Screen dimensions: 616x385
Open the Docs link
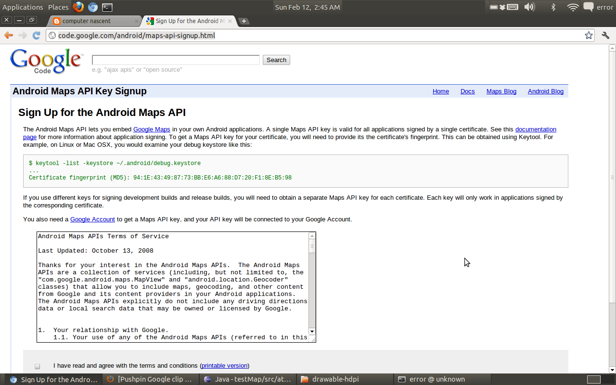[x=468, y=91]
